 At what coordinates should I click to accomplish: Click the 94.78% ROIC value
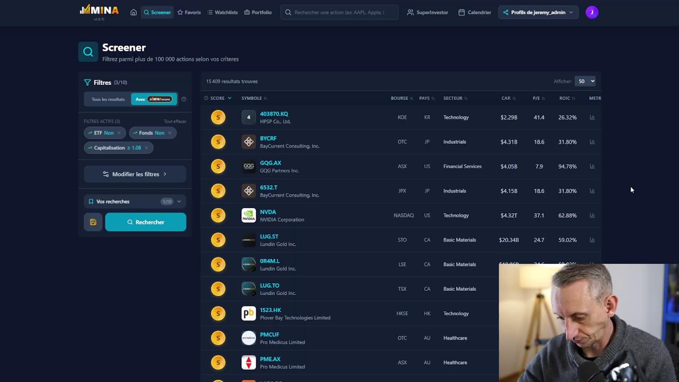pyautogui.click(x=568, y=166)
